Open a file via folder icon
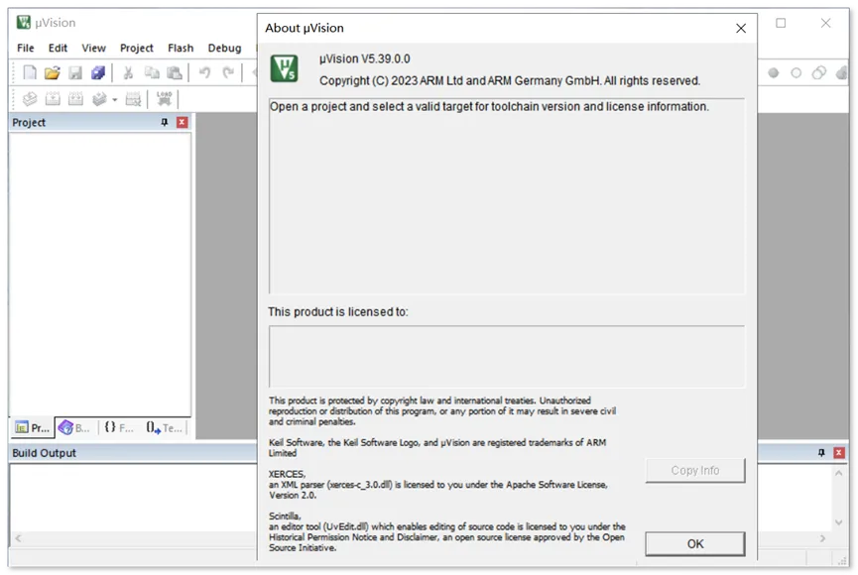The width and height of the screenshot is (858, 575). (53, 72)
